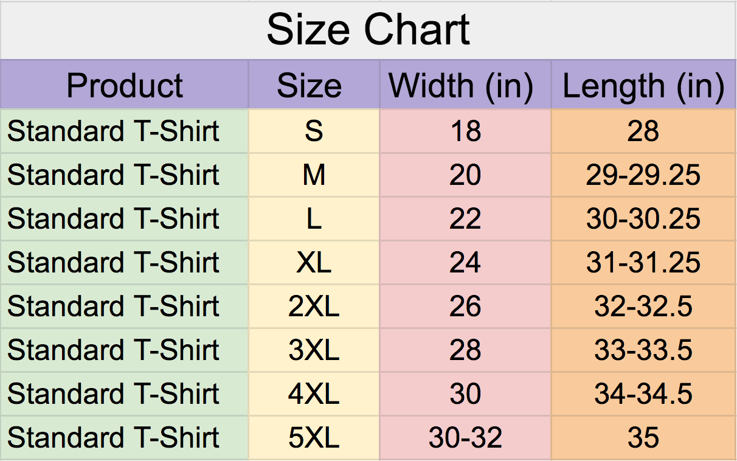Click the Width (in) header cell
This screenshot has height=461, width=737.
[x=465, y=85]
